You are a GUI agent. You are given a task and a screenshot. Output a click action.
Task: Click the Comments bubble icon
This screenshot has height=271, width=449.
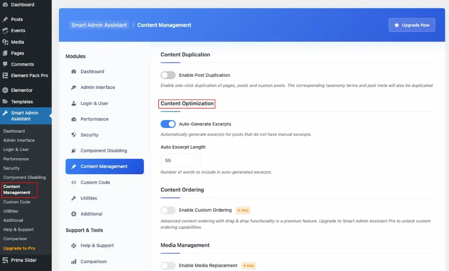[x=5, y=64]
